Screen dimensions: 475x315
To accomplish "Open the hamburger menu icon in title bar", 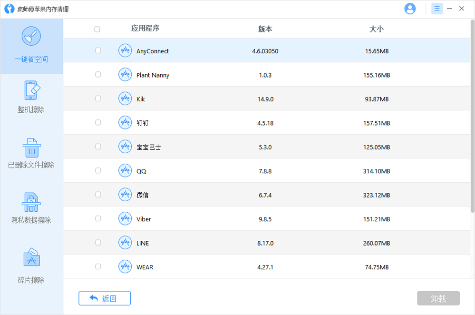I will pos(437,9).
